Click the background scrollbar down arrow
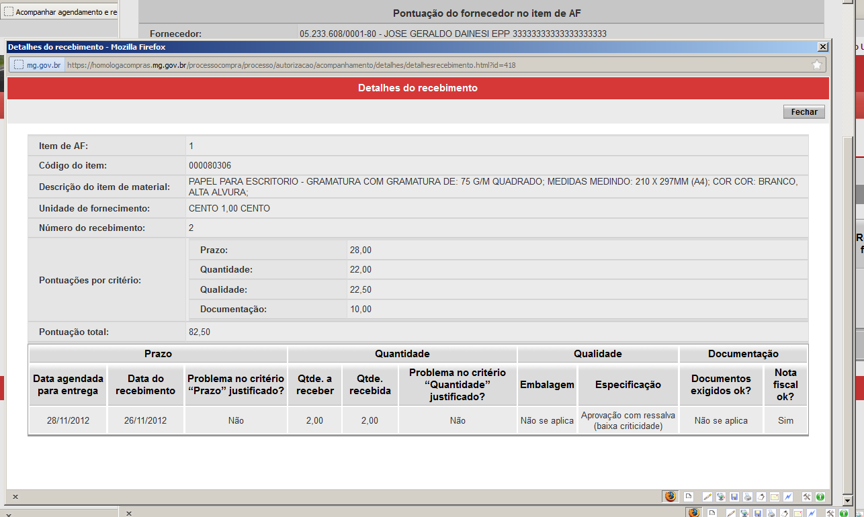Screen dimensions: 864x517 848,501
